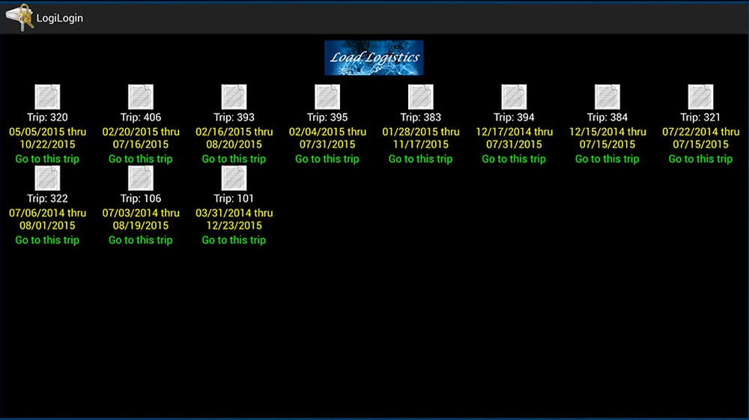Select the 'Trip: 384' label
This screenshot has height=420, width=749.
(x=607, y=118)
